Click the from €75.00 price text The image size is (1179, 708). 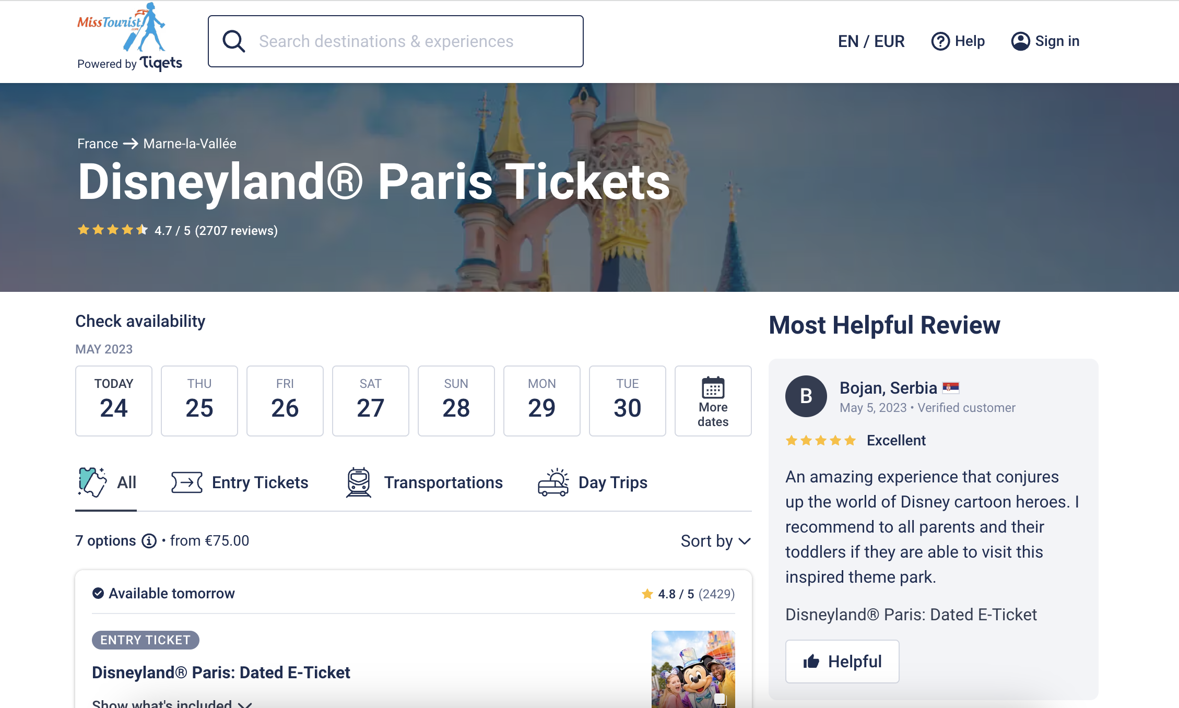point(210,541)
